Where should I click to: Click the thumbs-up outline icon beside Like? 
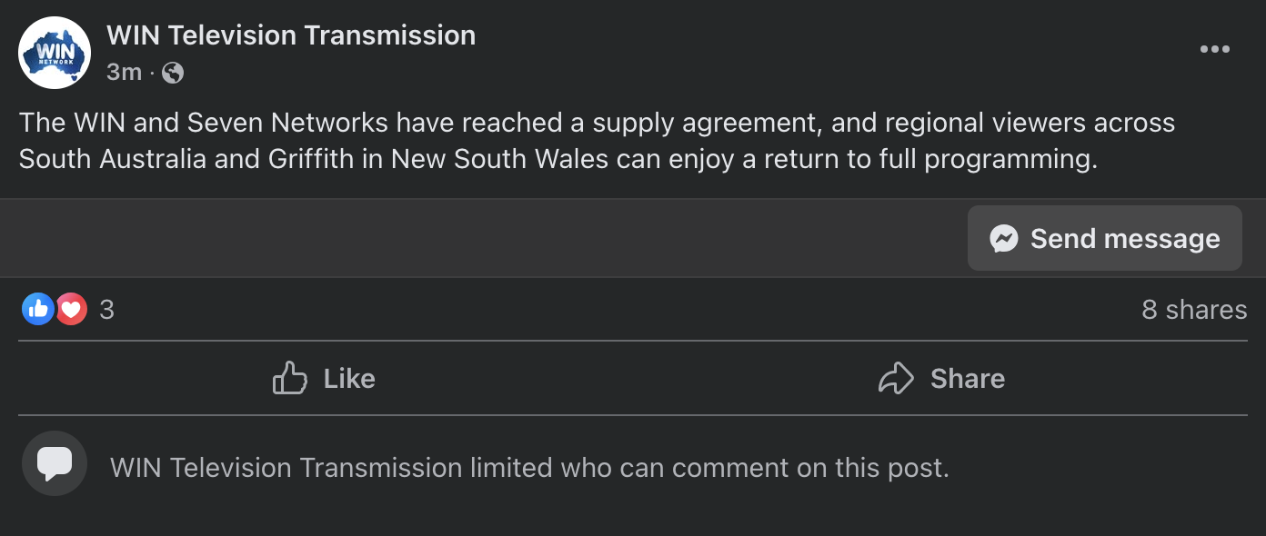pos(290,378)
